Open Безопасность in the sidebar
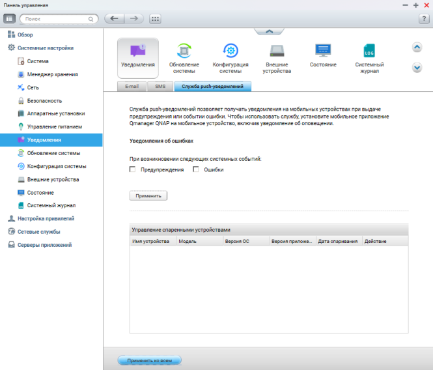433x370 pixels. [x=40, y=101]
